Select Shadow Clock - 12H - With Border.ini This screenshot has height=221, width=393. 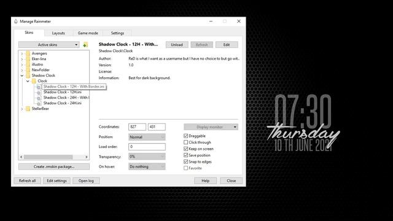(74, 87)
